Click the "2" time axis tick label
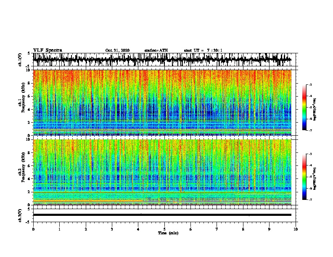333x257 pixels. (86, 229)
